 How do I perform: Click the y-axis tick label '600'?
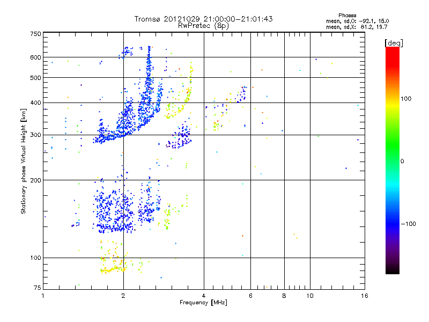35,57
